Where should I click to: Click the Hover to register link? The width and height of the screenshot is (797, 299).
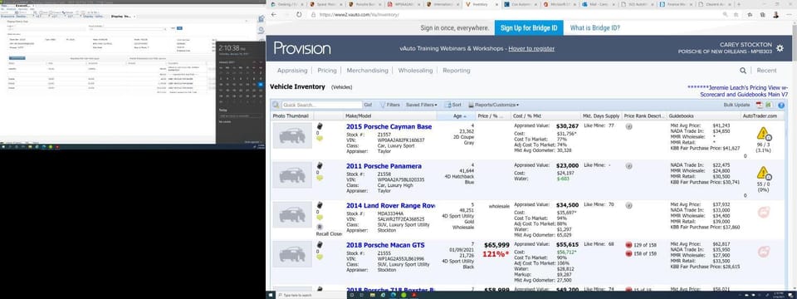[531, 49]
